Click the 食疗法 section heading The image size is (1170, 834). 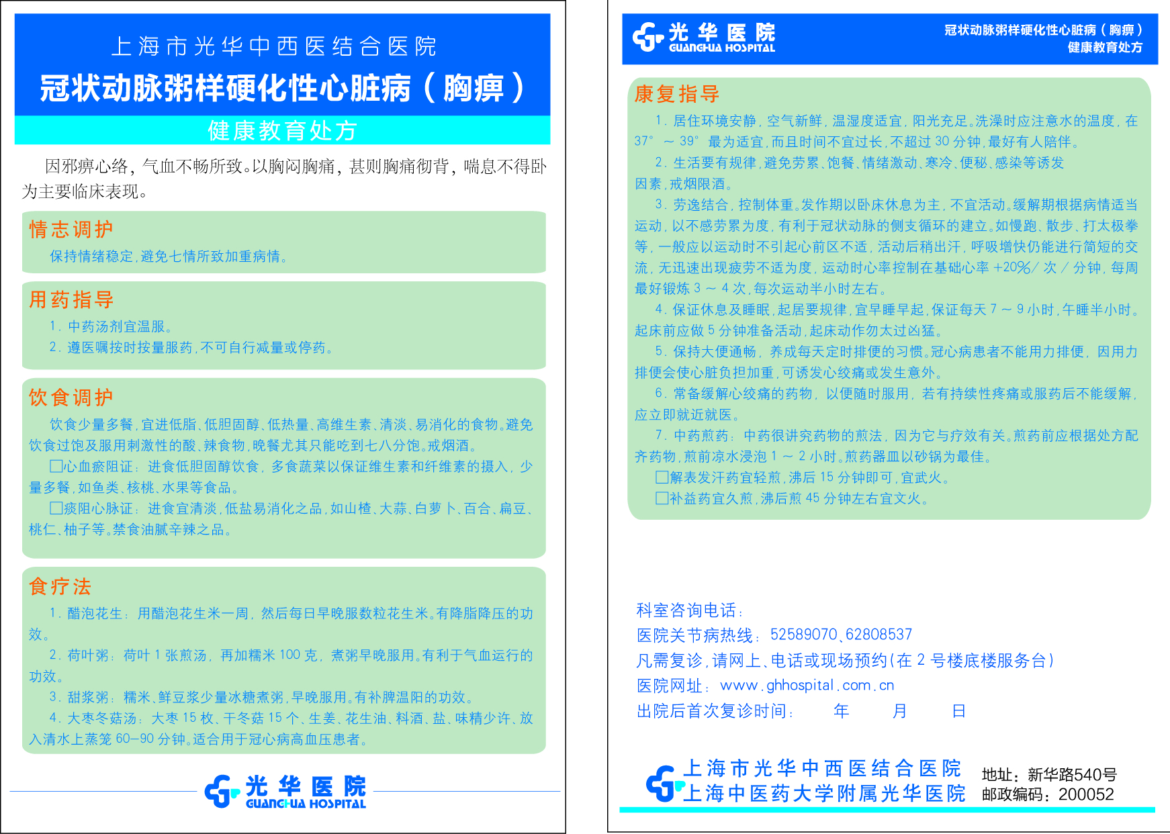[x=60, y=587]
